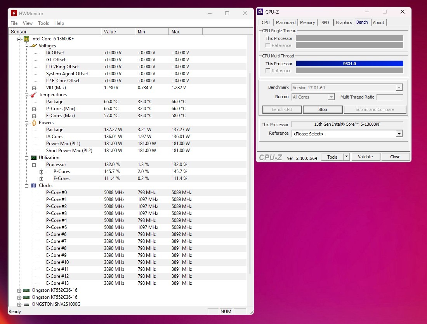Expand the P-Cores (Max) temperature node
427x324 pixels.
click(x=34, y=109)
